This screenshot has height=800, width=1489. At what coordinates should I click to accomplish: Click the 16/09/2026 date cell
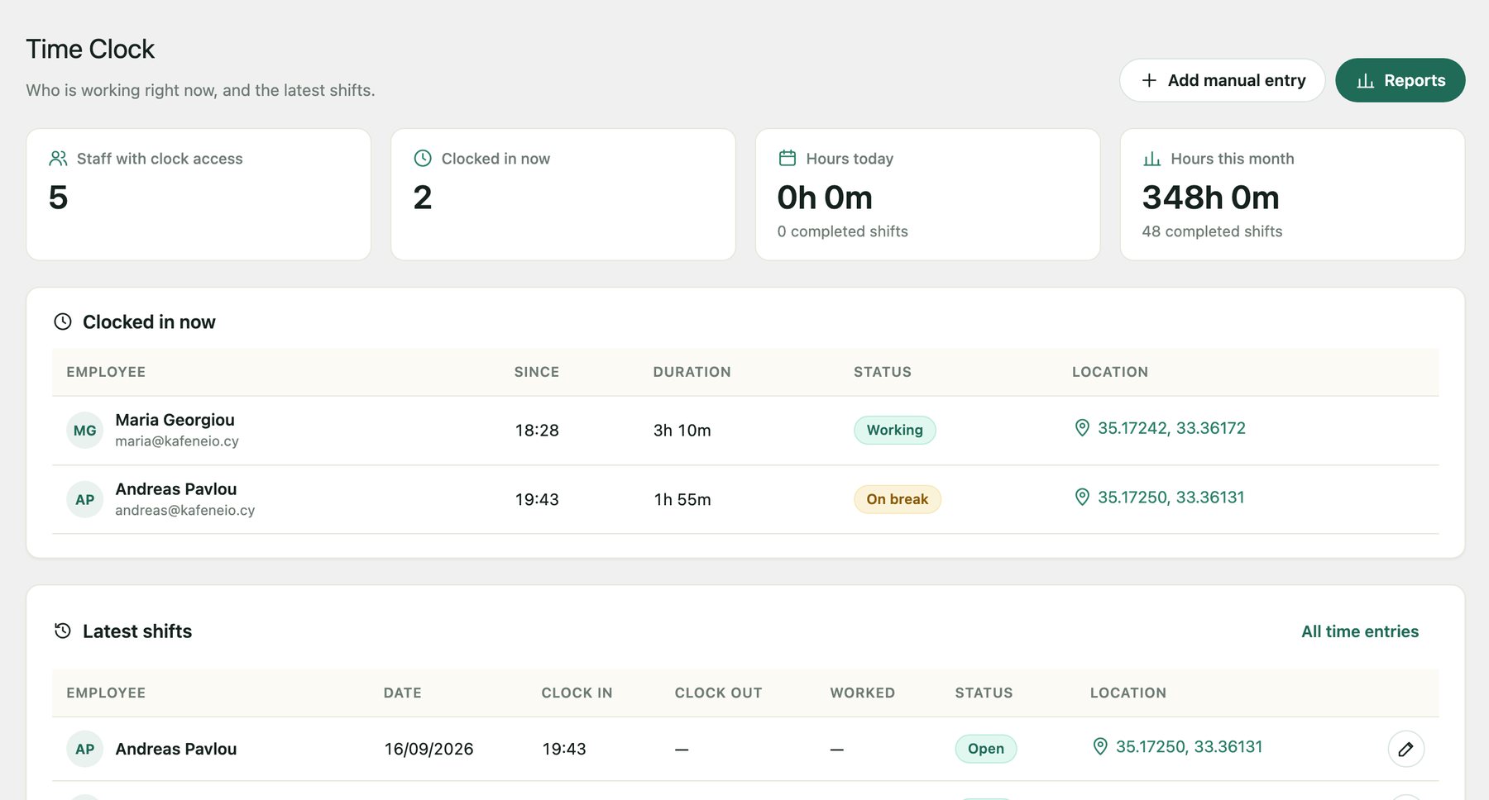(429, 750)
